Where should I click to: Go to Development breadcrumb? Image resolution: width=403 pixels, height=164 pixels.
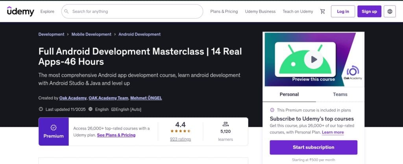(x=52, y=34)
